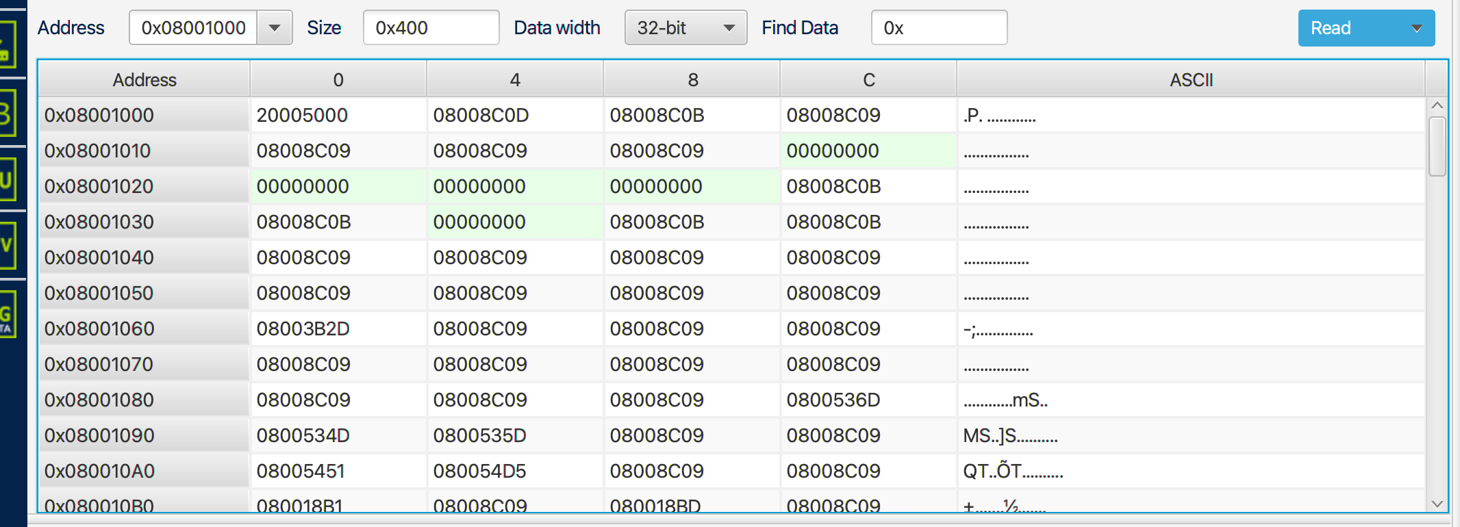This screenshot has width=1460, height=527.
Task: Click the Address column header
Action: pos(144,80)
